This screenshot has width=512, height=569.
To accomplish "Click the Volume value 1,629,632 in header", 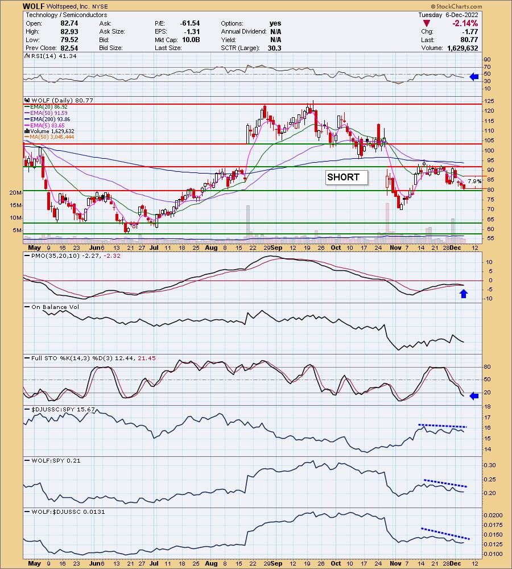I will (463, 48).
